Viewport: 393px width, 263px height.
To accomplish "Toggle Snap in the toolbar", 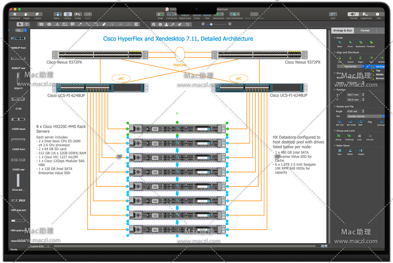I will [160, 14].
